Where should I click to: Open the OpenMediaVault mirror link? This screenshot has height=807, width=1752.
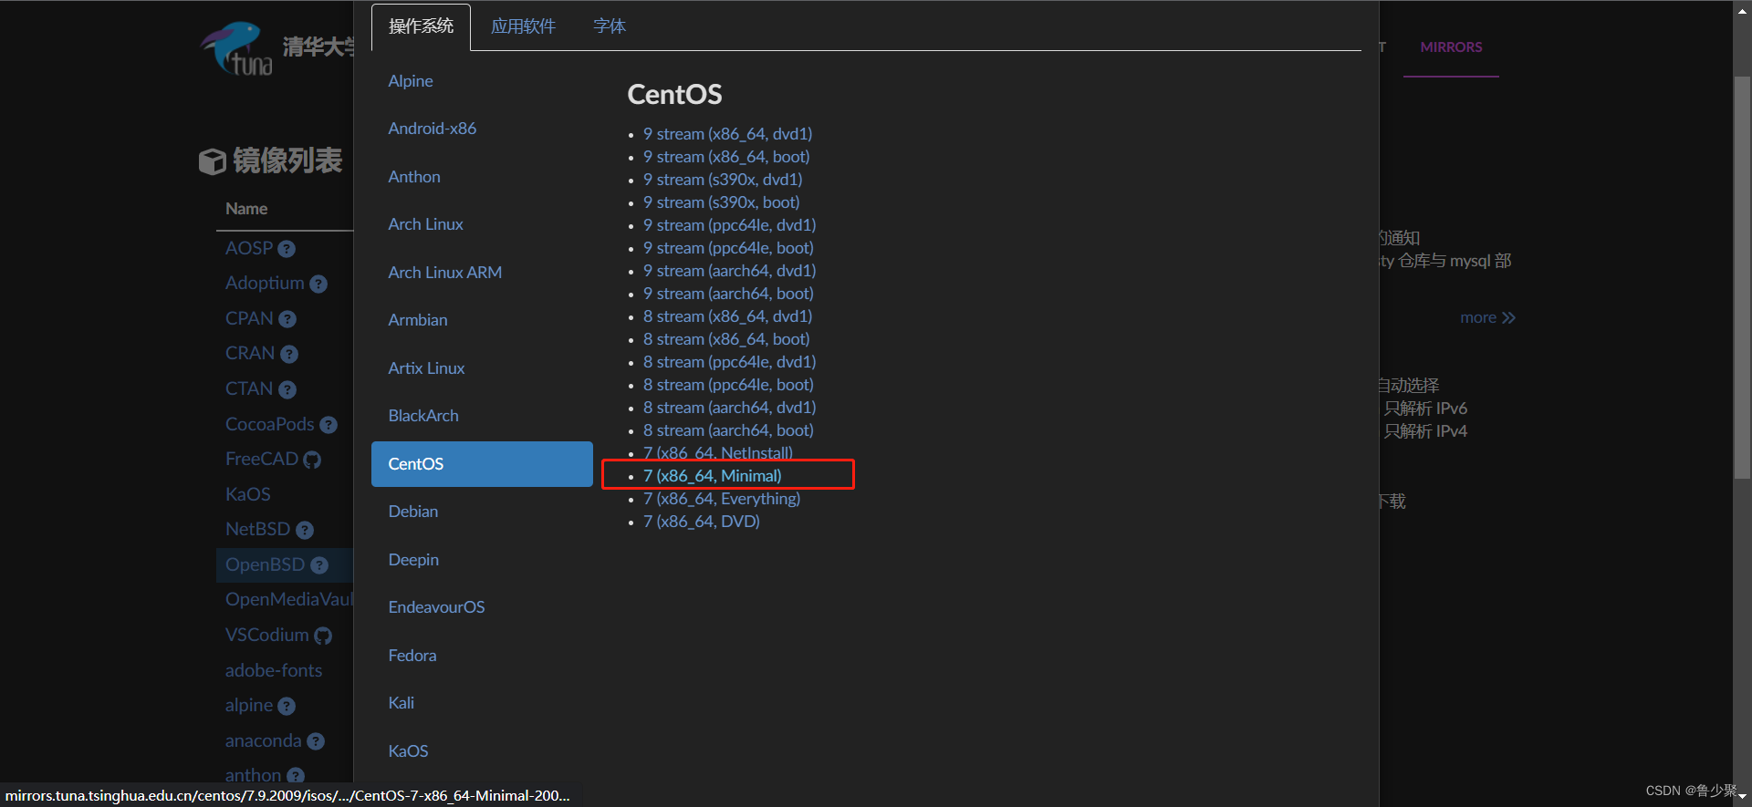tap(288, 600)
